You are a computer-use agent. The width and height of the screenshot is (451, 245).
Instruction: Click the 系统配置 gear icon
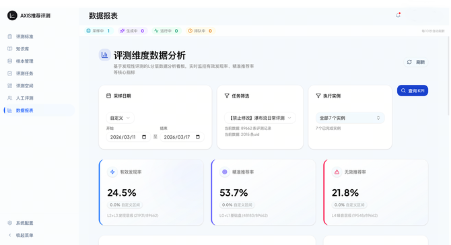pos(10,223)
